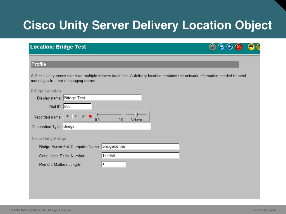Click the 'Location: Bridge Test' title

coord(58,47)
